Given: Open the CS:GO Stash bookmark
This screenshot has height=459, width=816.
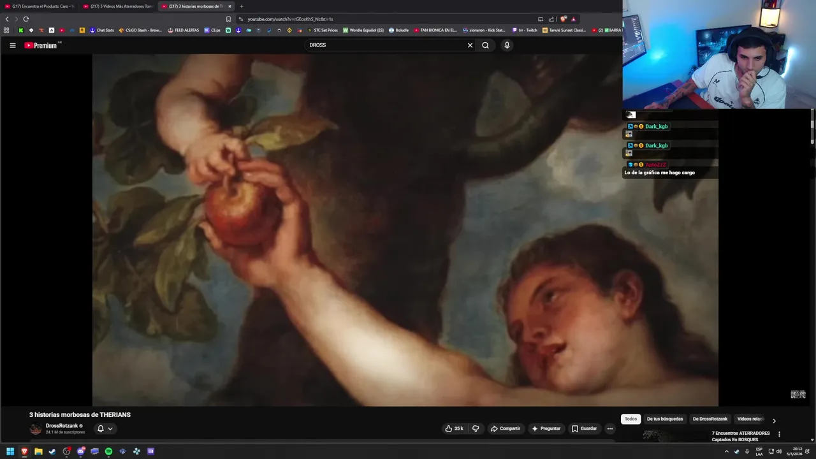Looking at the screenshot, I should [x=140, y=30].
